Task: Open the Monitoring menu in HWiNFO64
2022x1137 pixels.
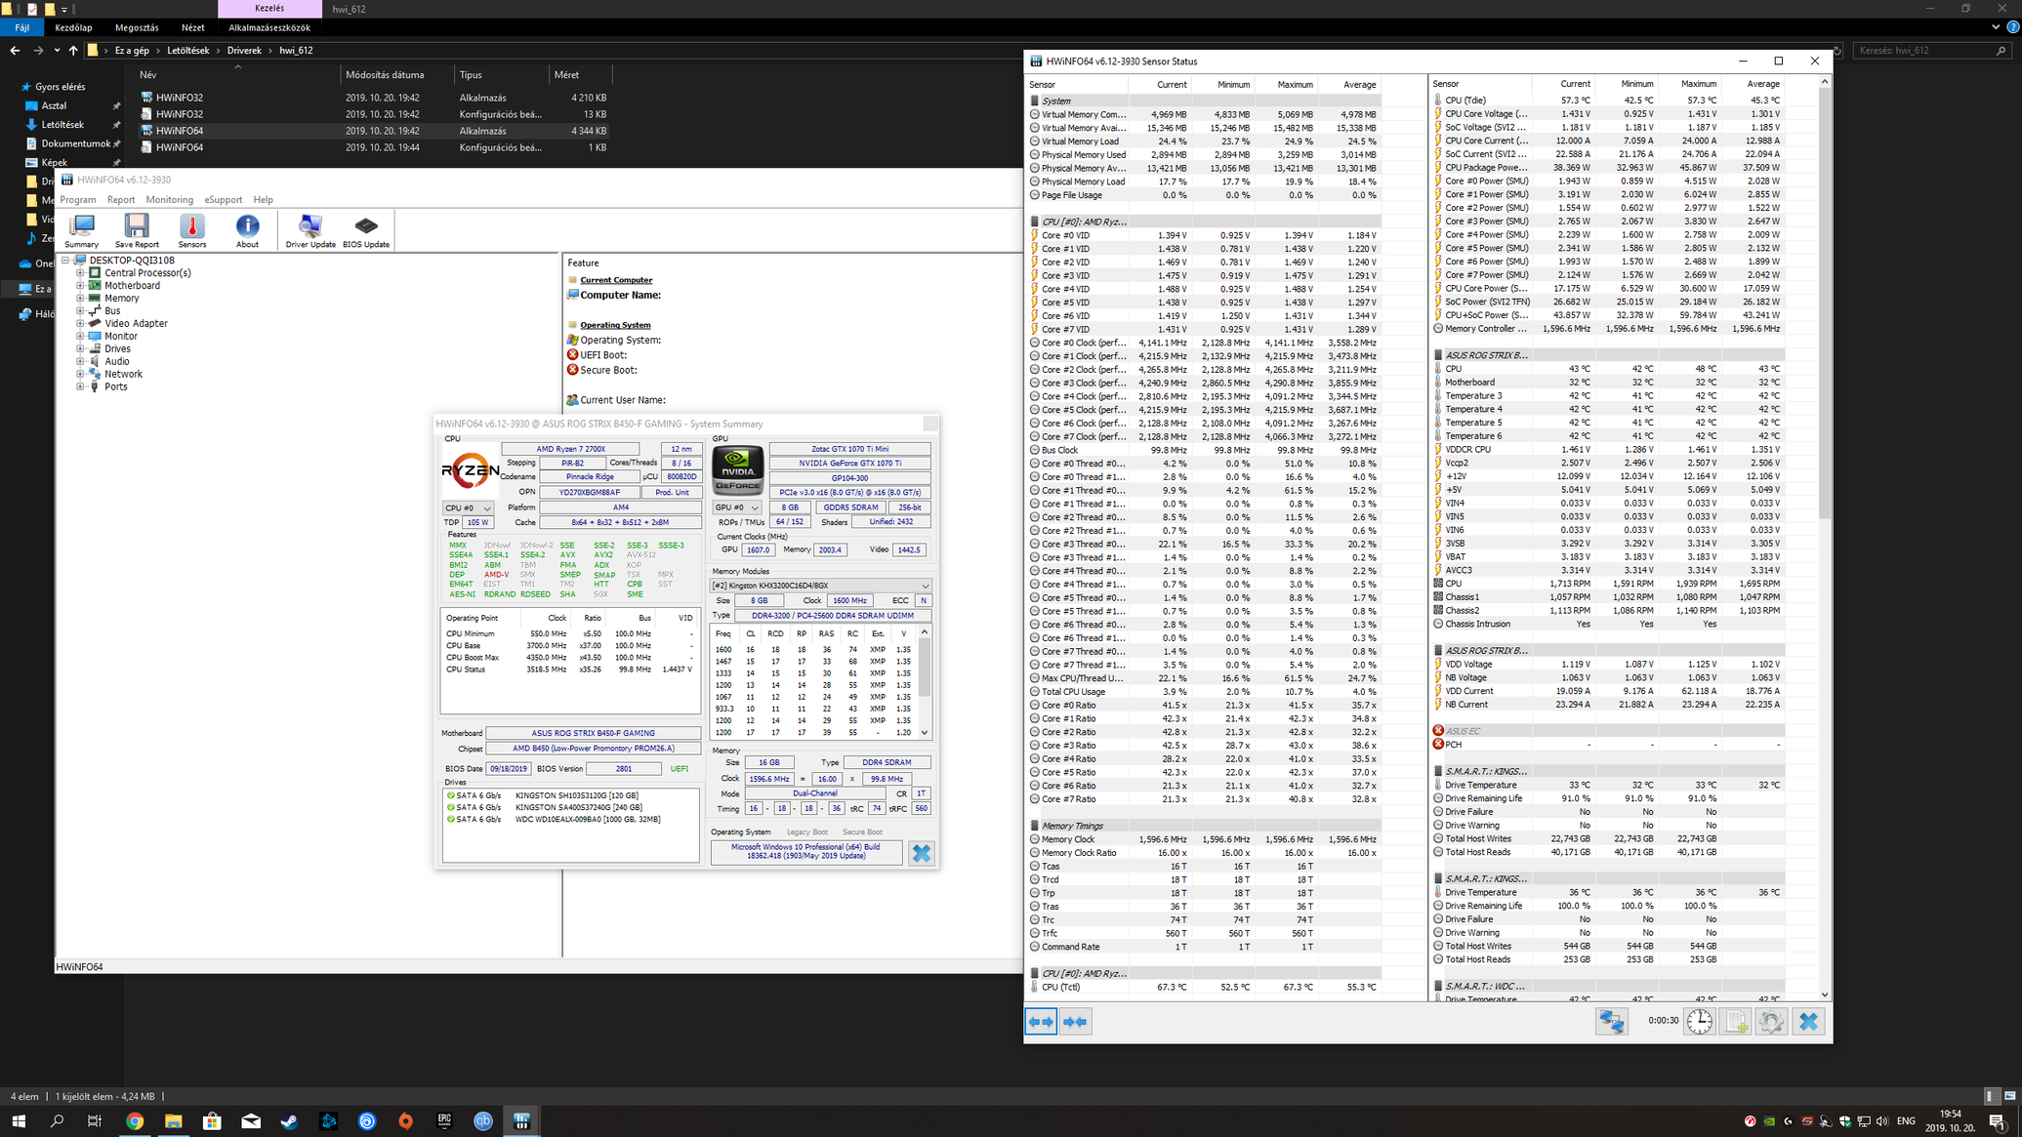Action: click(x=170, y=200)
